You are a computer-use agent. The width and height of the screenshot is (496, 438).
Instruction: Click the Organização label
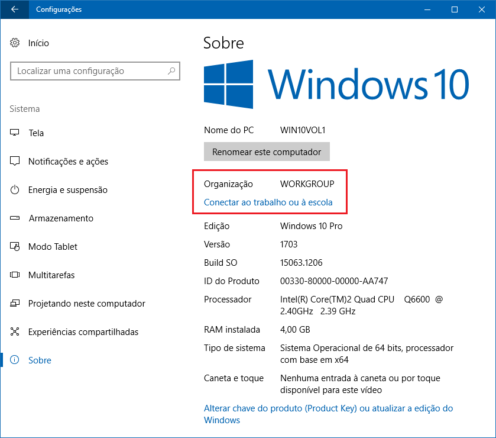[x=228, y=184]
